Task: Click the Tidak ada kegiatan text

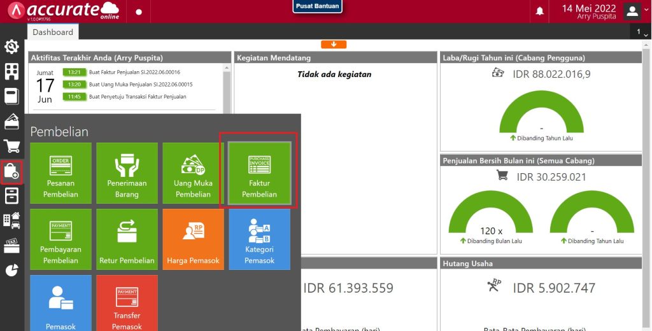Action: (334, 74)
